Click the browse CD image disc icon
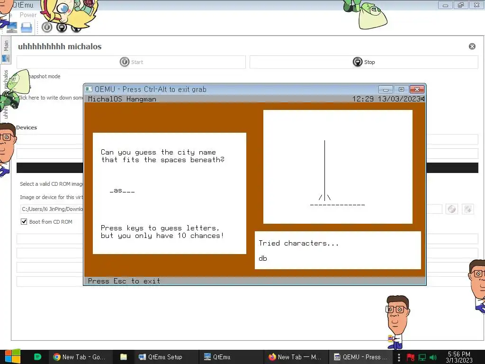 click(452, 209)
